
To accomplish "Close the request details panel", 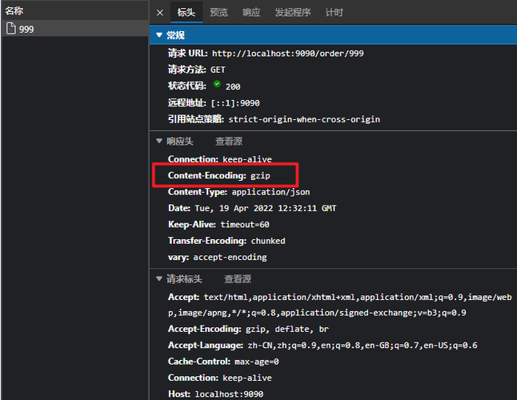I will [160, 13].
